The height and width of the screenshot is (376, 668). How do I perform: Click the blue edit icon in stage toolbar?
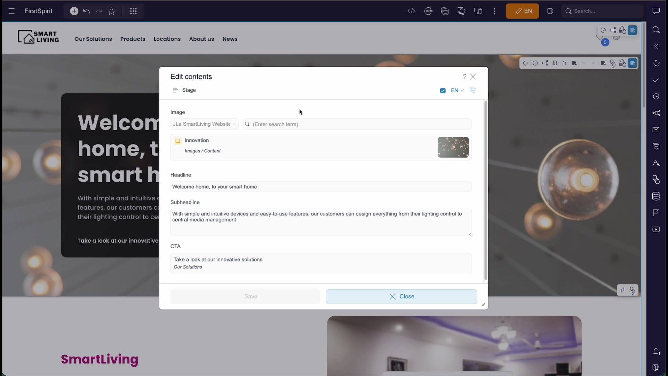click(x=633, y=63)
